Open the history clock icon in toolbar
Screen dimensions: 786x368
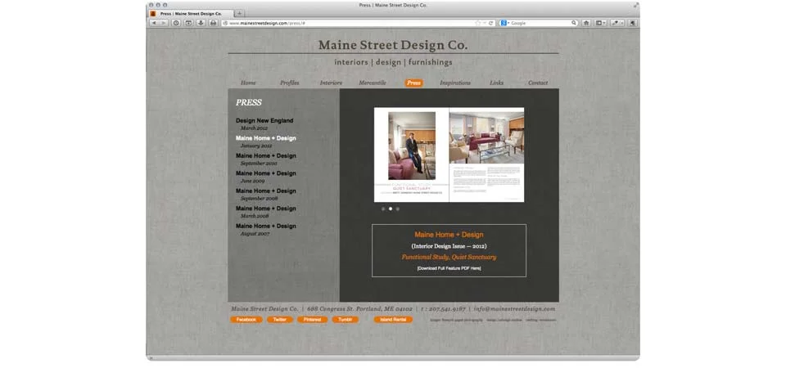176,23
